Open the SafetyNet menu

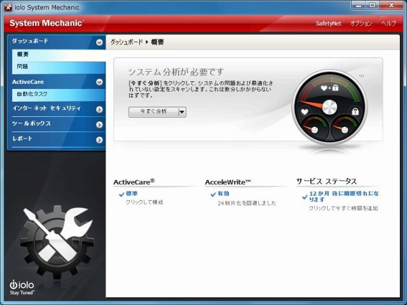pyautogui.click(x=328, y=24)
